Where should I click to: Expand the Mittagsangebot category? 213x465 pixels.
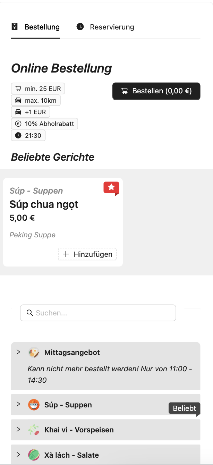(18, 352)
